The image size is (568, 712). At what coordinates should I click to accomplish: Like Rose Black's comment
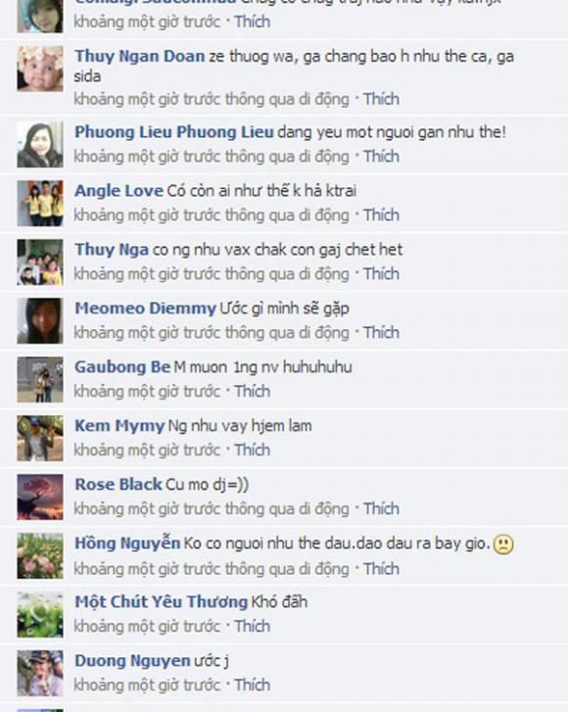point(381,508)
